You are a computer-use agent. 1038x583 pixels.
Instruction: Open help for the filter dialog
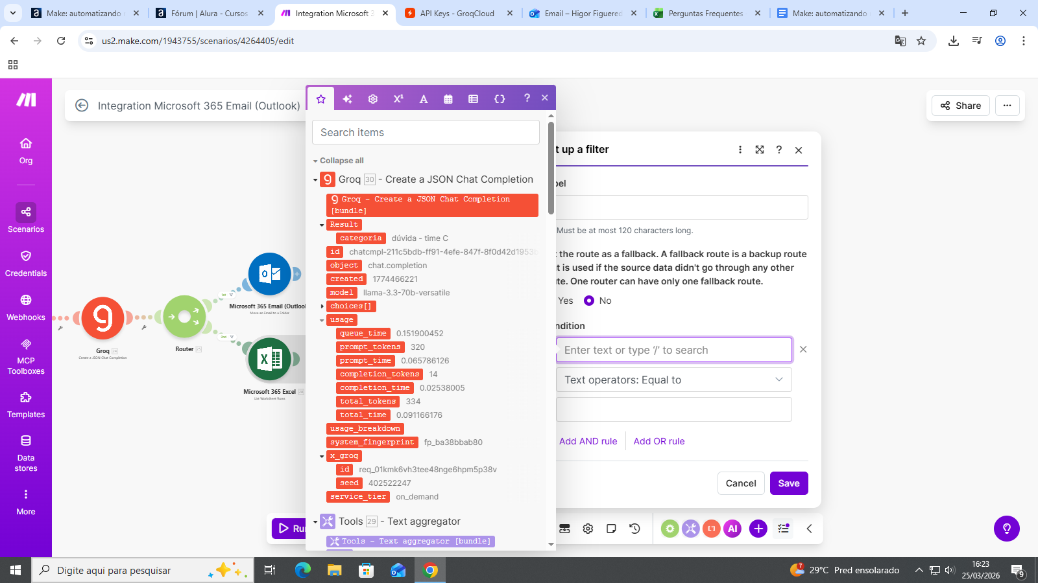pos(779,150)
